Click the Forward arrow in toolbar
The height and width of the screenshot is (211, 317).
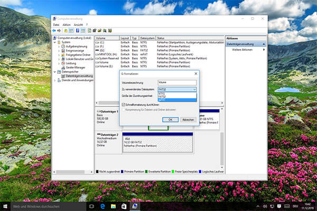click(x=59, y=31)
